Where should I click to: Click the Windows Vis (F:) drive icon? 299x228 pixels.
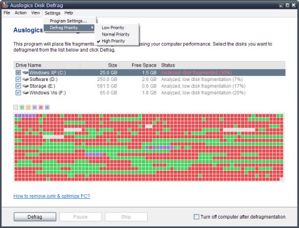tap(26, 92)
